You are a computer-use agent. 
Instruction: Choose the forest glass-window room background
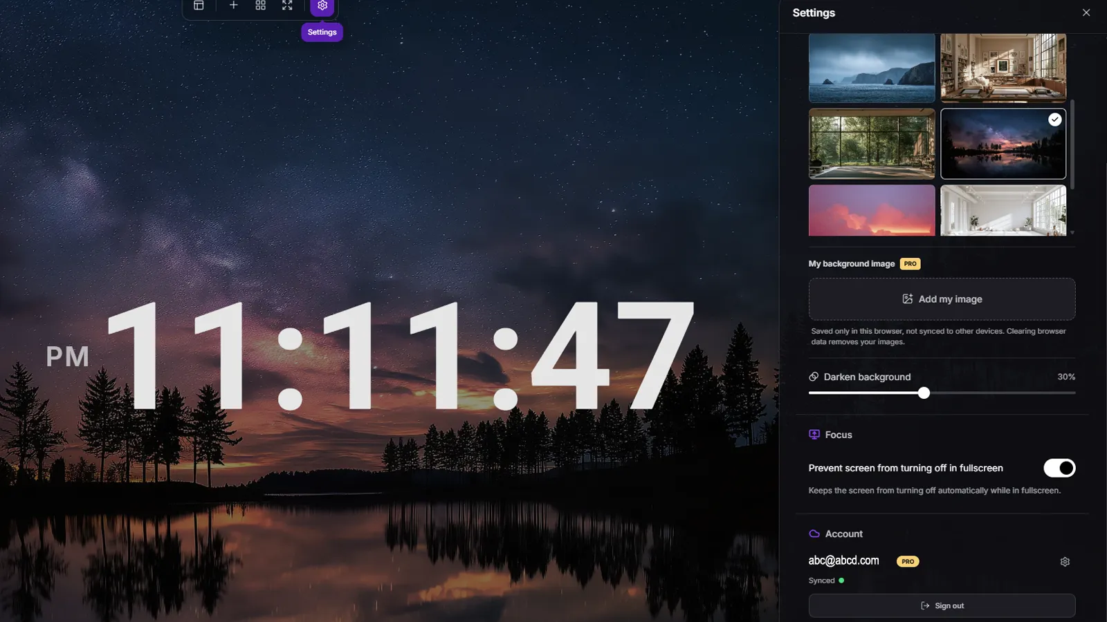[872, 144]
